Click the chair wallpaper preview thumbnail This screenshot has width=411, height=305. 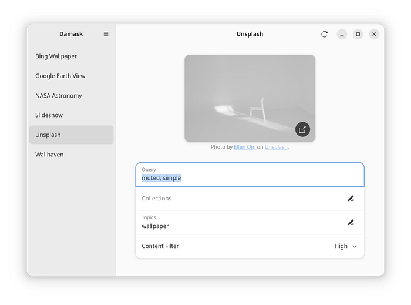(250, 98)
